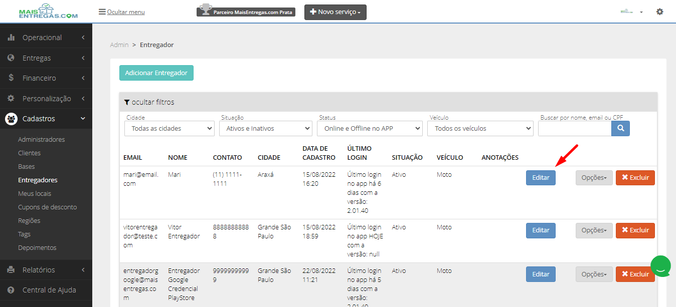Open the user account dropdown
This screenshot has height=307, width=676.
tap(631, 12)
